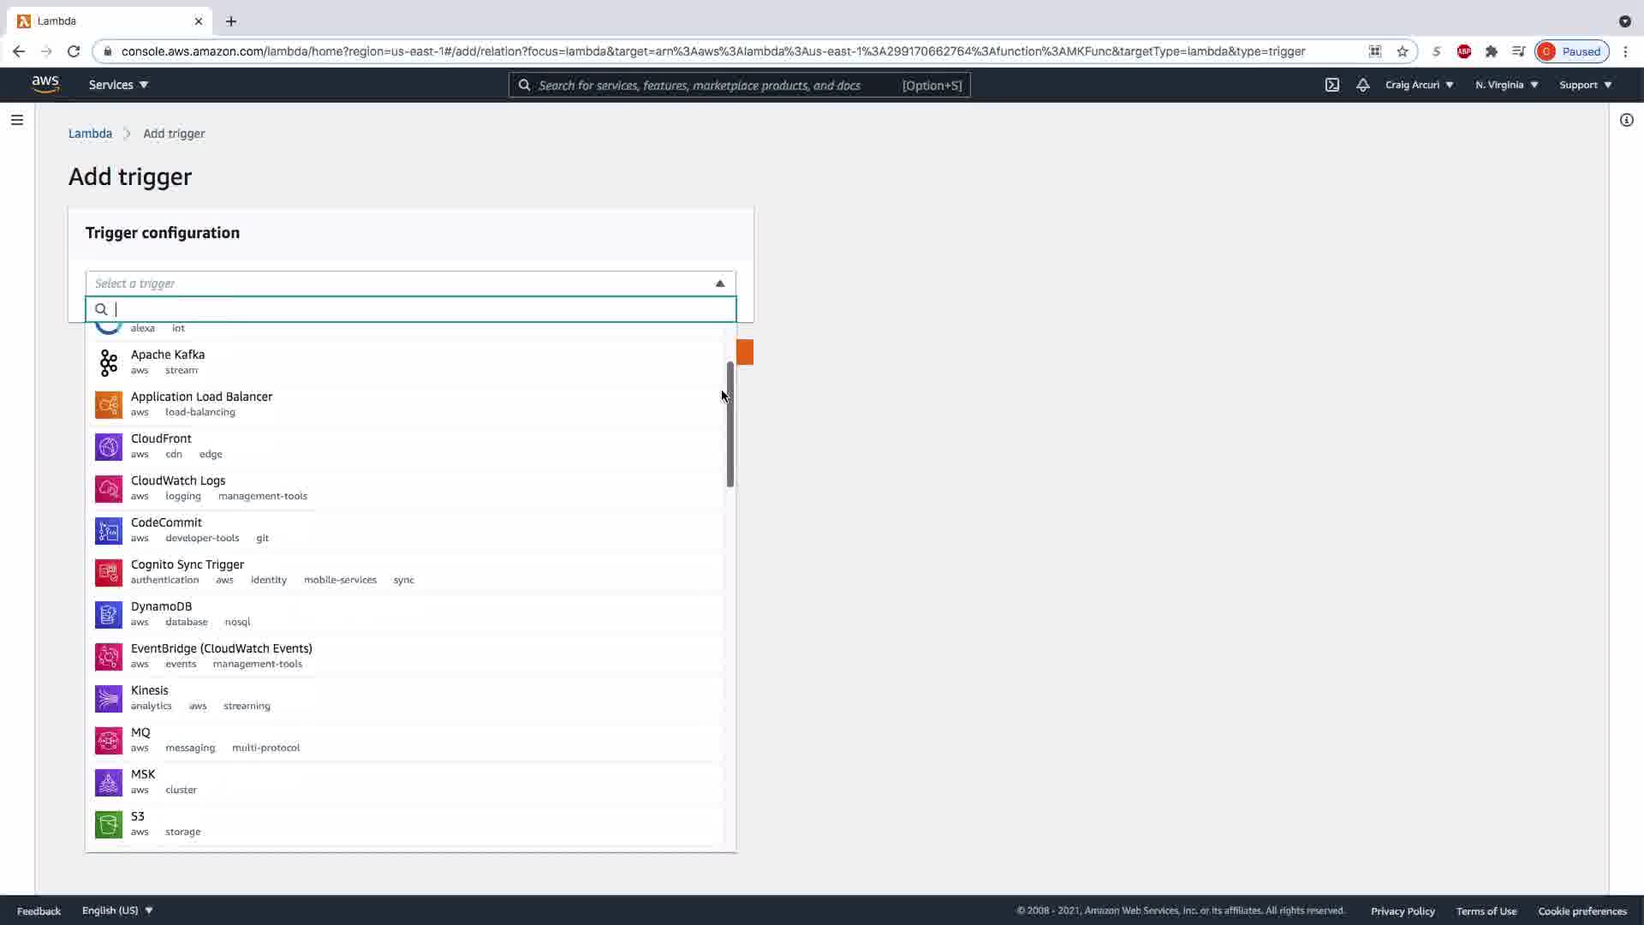This screenshot has height=925, width=1644.
Task: Collapse the Select a trigger dropdown
Action: (719, 283)
